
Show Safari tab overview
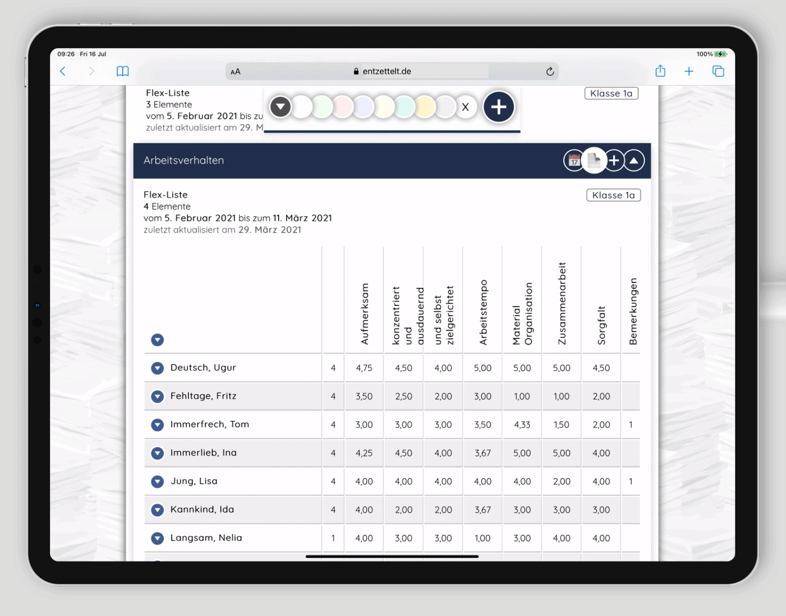pyautogui.click(x=718, y=71)
